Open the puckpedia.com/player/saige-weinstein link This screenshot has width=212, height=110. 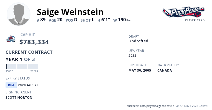click(x=151, y=106)
